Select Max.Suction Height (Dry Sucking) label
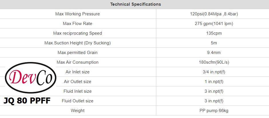This screenshot has width=269, height=118. pyautogui.click(x=78, y=43)
